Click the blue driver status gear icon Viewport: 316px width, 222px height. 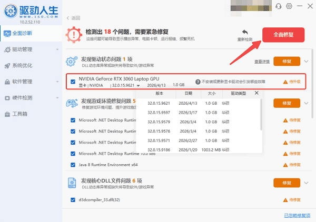tap(71, 62)
